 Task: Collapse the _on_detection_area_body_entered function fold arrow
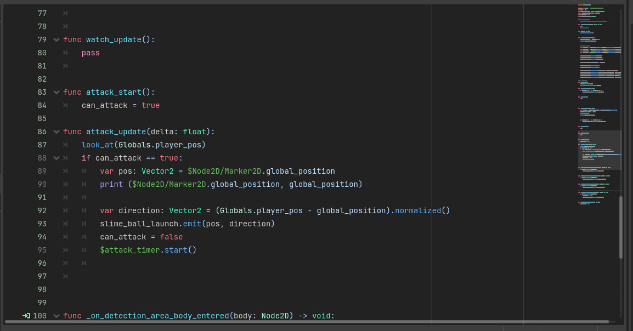click(56, 316)
